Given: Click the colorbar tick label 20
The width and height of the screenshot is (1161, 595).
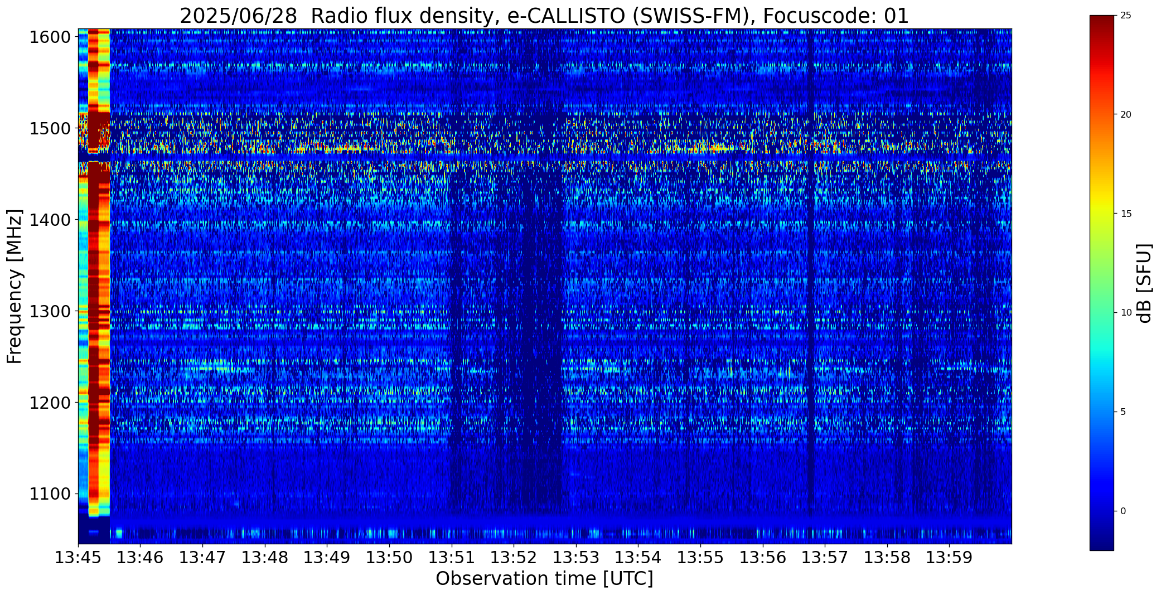Looking at the screenshot, I should 1126,115.
